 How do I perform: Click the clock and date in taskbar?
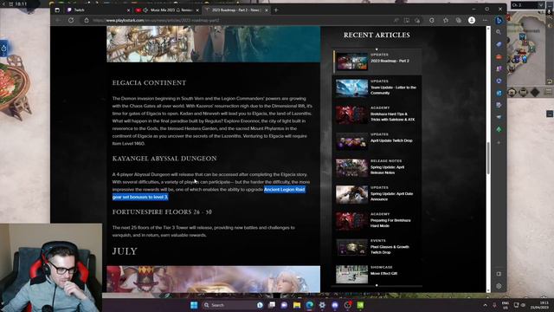pos(539,305)
